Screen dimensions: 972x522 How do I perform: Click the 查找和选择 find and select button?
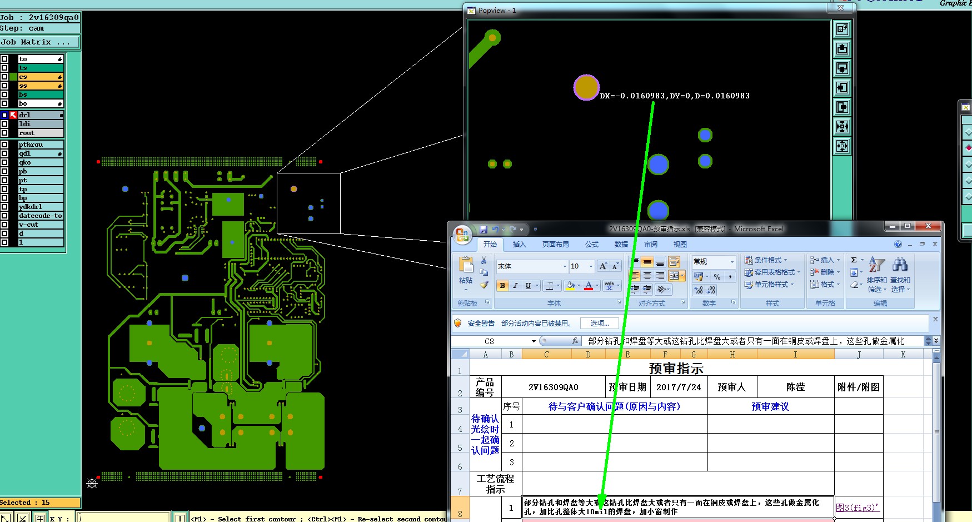click(x=900, y=274)
